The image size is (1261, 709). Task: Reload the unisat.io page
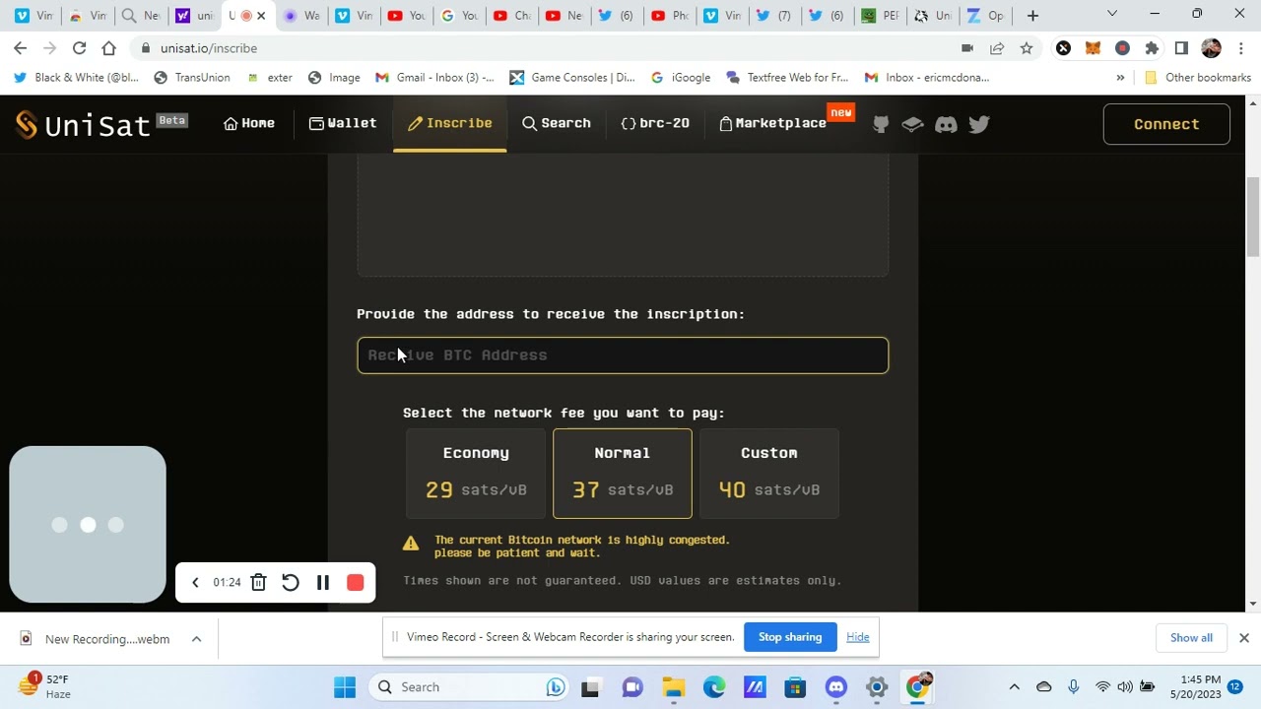80,48
